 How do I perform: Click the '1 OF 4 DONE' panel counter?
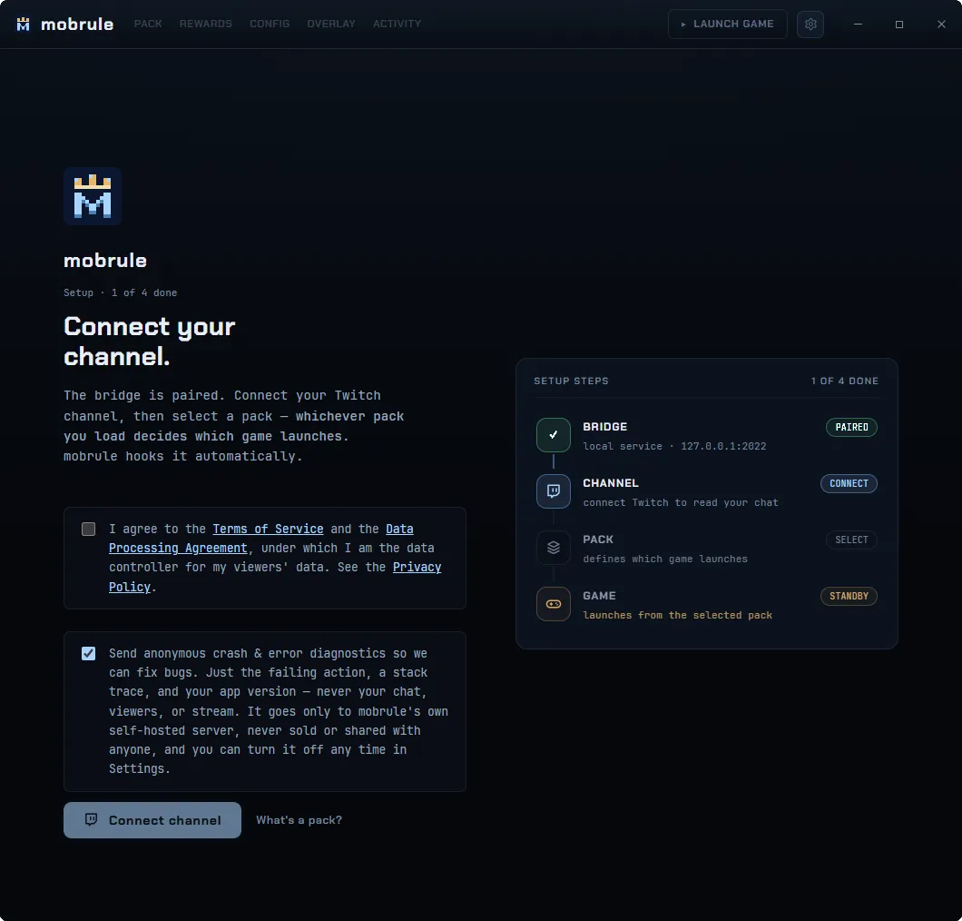[845, 381]
